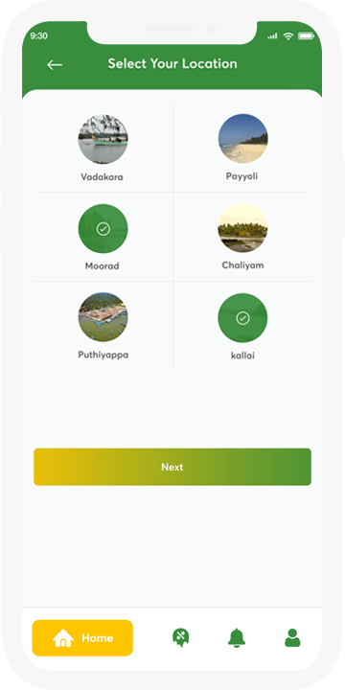345x690 pixels.
Task: Deselect the checked kallai location
Action: pos(242,318)
